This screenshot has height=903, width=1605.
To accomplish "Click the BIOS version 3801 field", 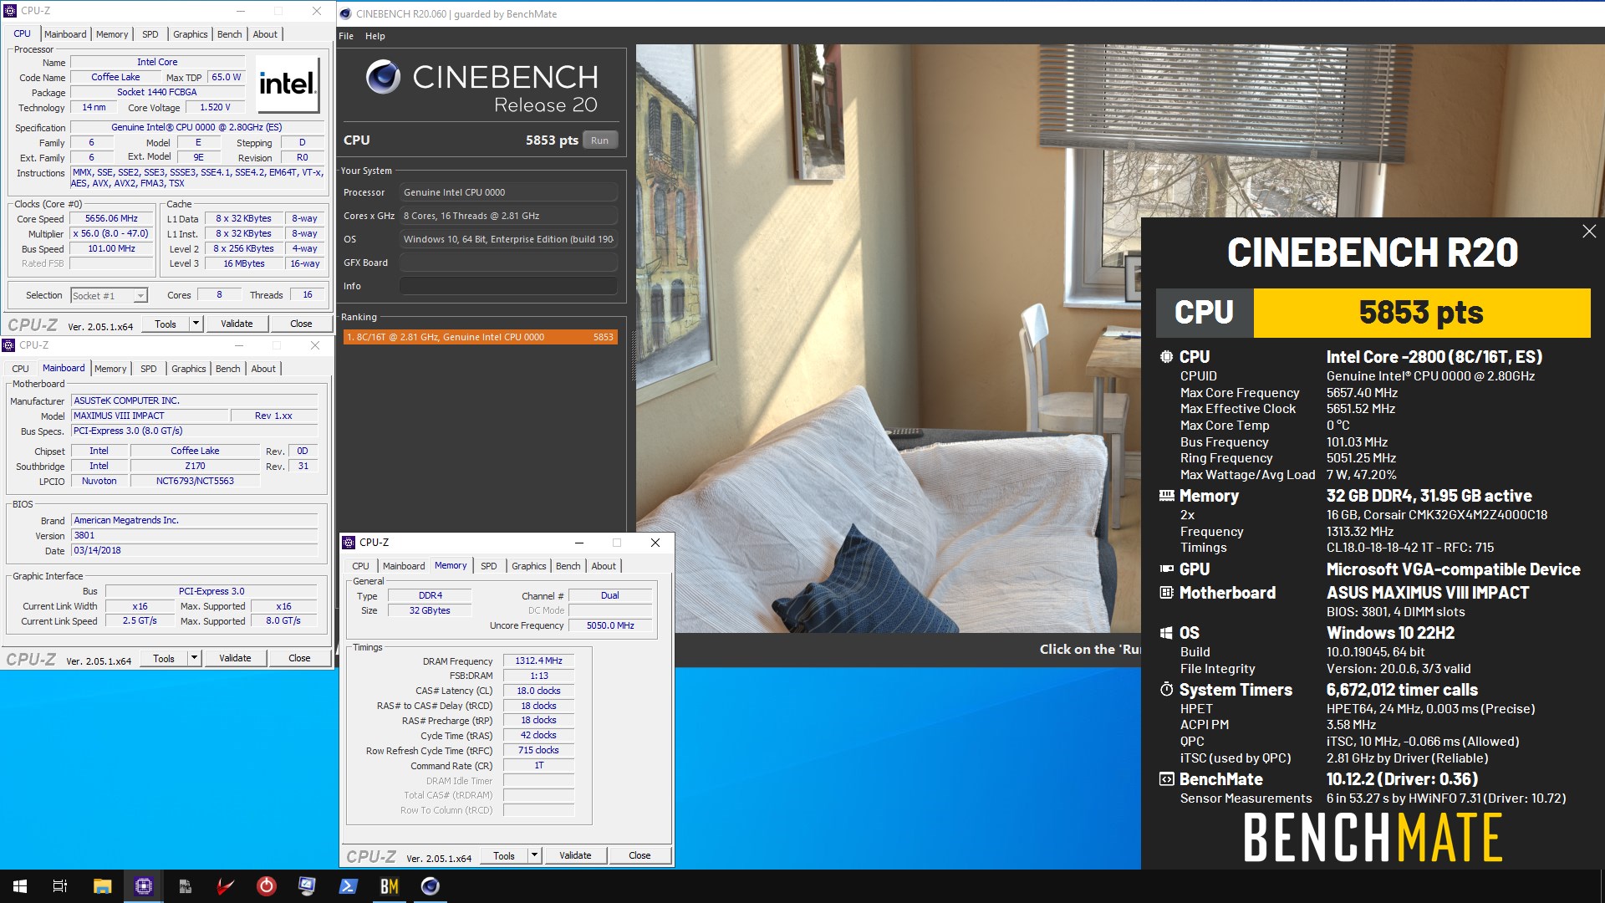I will coord(194,536).
